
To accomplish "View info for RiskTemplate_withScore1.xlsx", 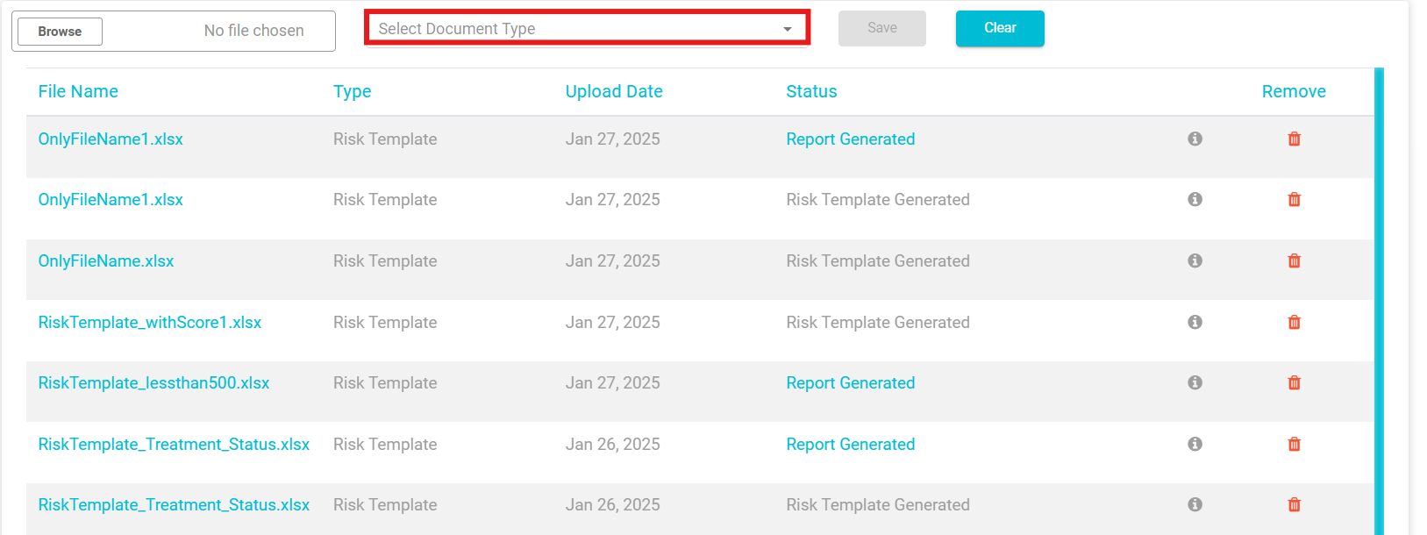I will tap(1195, 322).
